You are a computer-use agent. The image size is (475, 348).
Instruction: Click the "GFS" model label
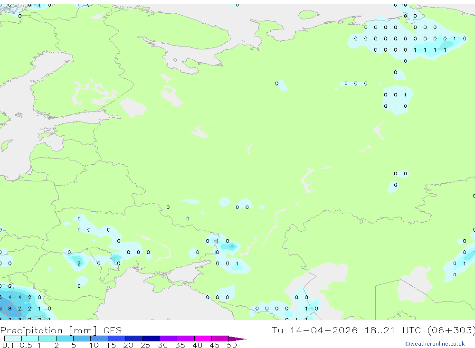tap(113, 330)
